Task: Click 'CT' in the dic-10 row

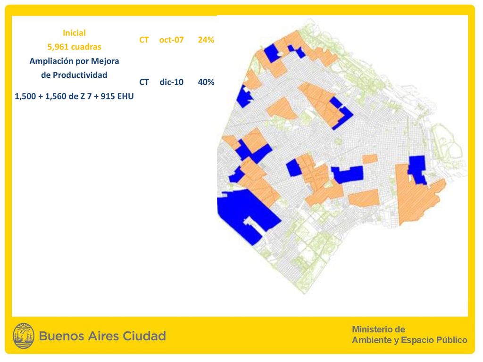Action: [x=144, y=82]
